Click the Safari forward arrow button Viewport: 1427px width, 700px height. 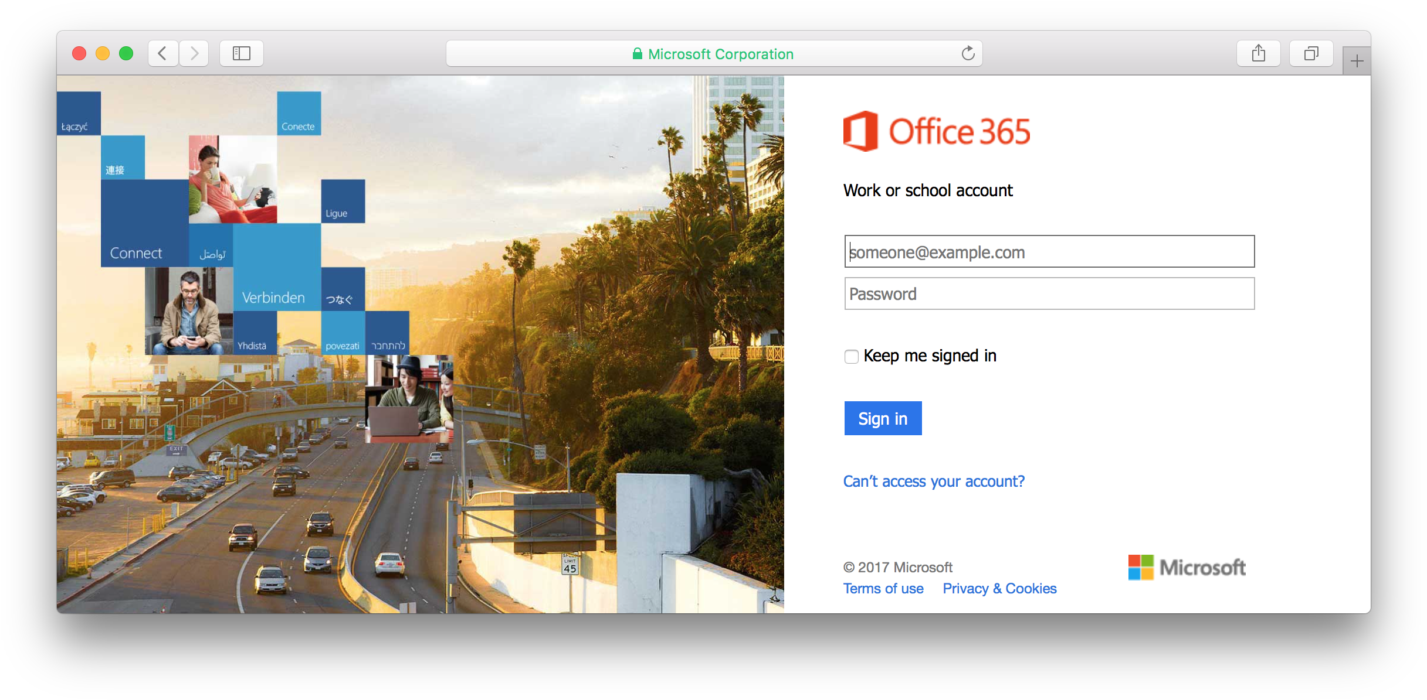(x=194, y=54)
